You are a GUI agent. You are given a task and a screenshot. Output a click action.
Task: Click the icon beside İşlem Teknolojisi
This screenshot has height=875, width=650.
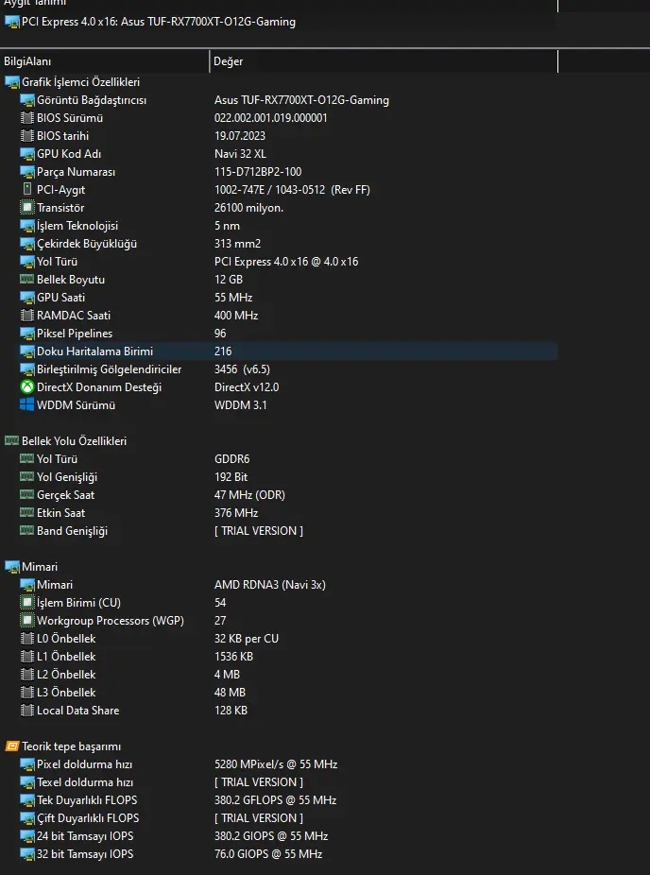26,226
